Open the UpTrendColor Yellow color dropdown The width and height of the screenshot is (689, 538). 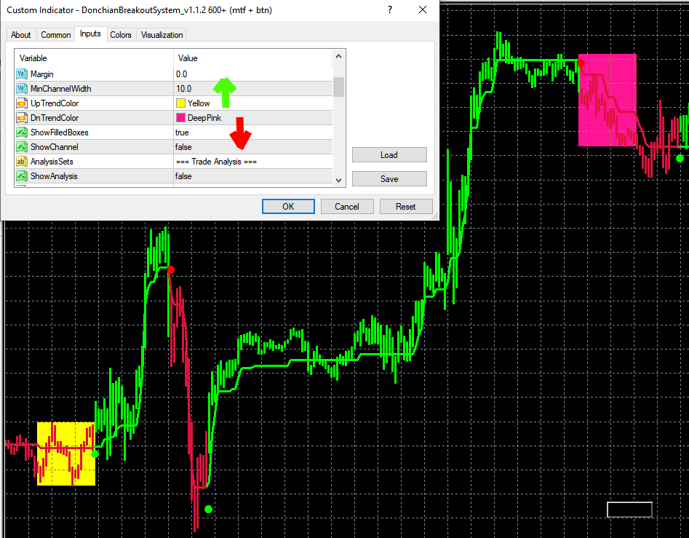click(253, 103)
